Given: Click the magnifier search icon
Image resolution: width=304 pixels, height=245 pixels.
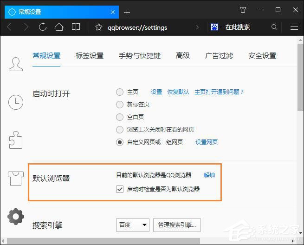Looking at the screenshot, I should (x=274, y=27).
